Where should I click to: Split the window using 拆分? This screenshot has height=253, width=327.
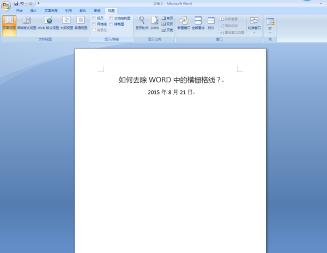211,23
